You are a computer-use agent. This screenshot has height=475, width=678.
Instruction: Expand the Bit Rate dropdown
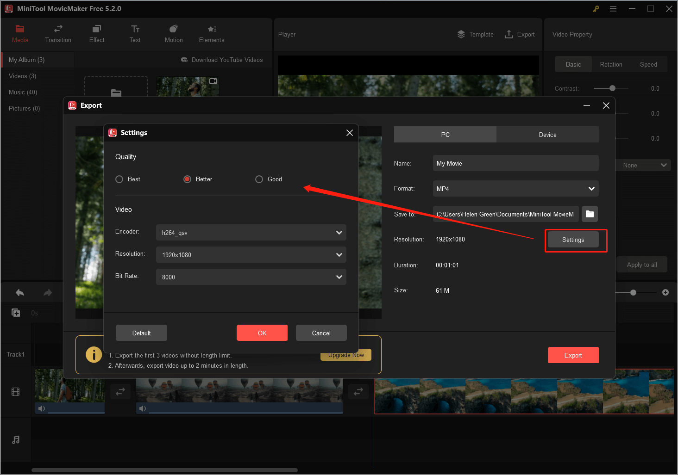pos(251,277)
